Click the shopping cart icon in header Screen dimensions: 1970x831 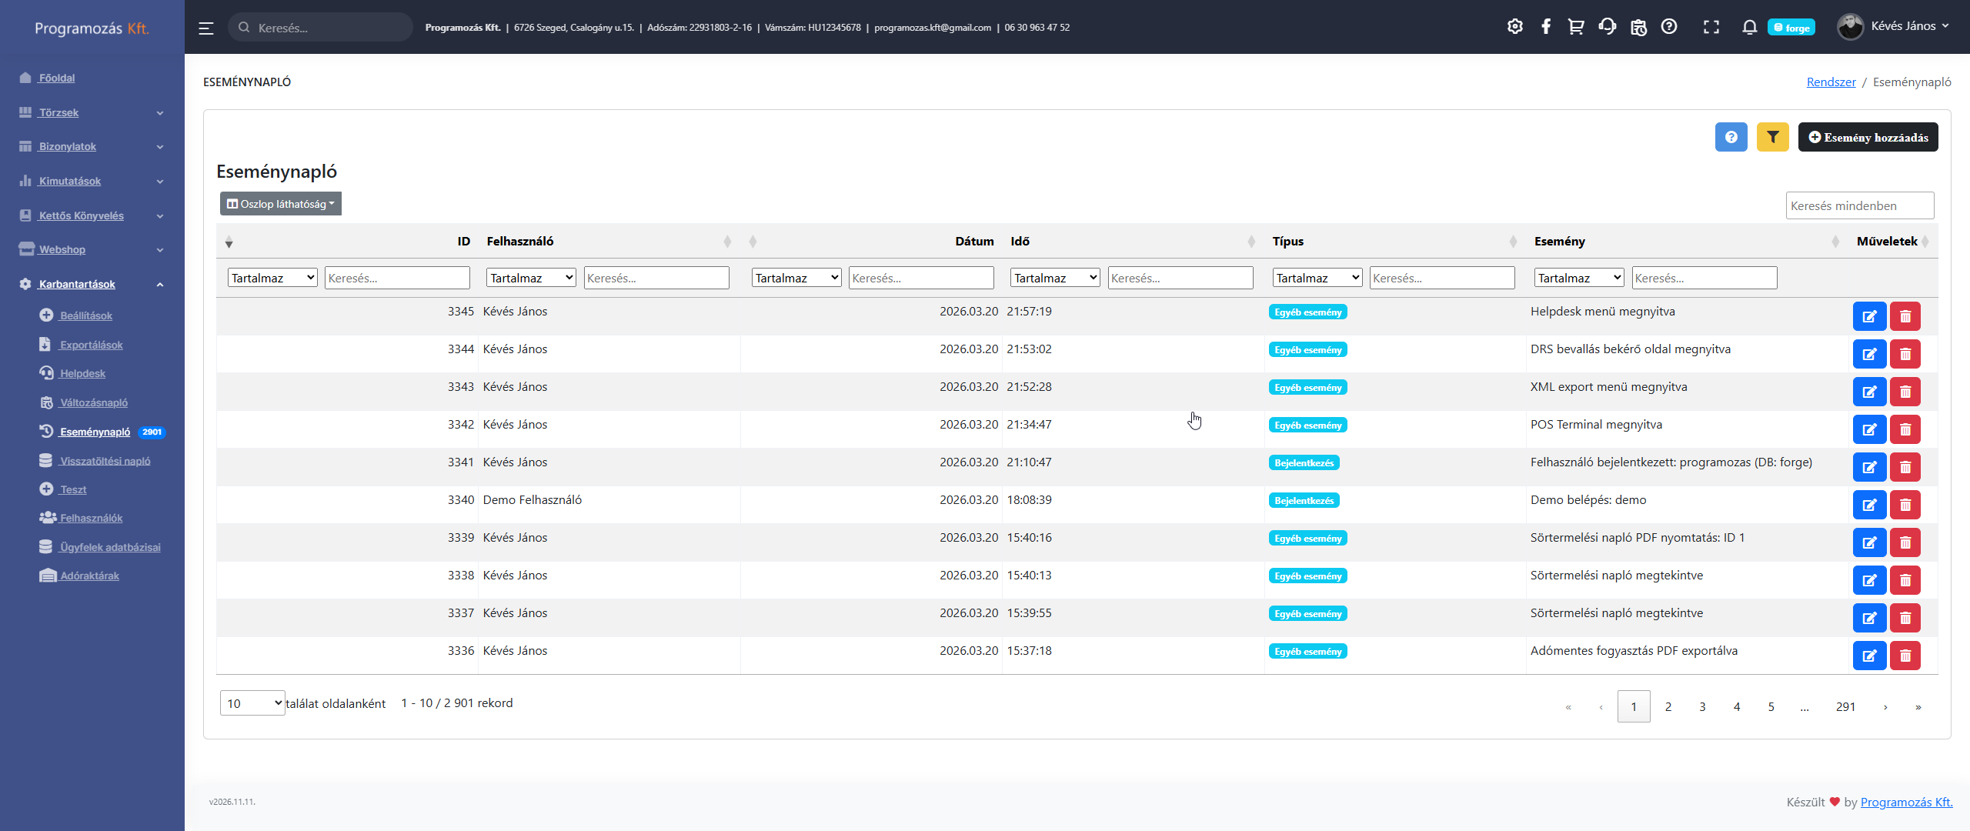pyautogui.click(x=1575, y=27)
